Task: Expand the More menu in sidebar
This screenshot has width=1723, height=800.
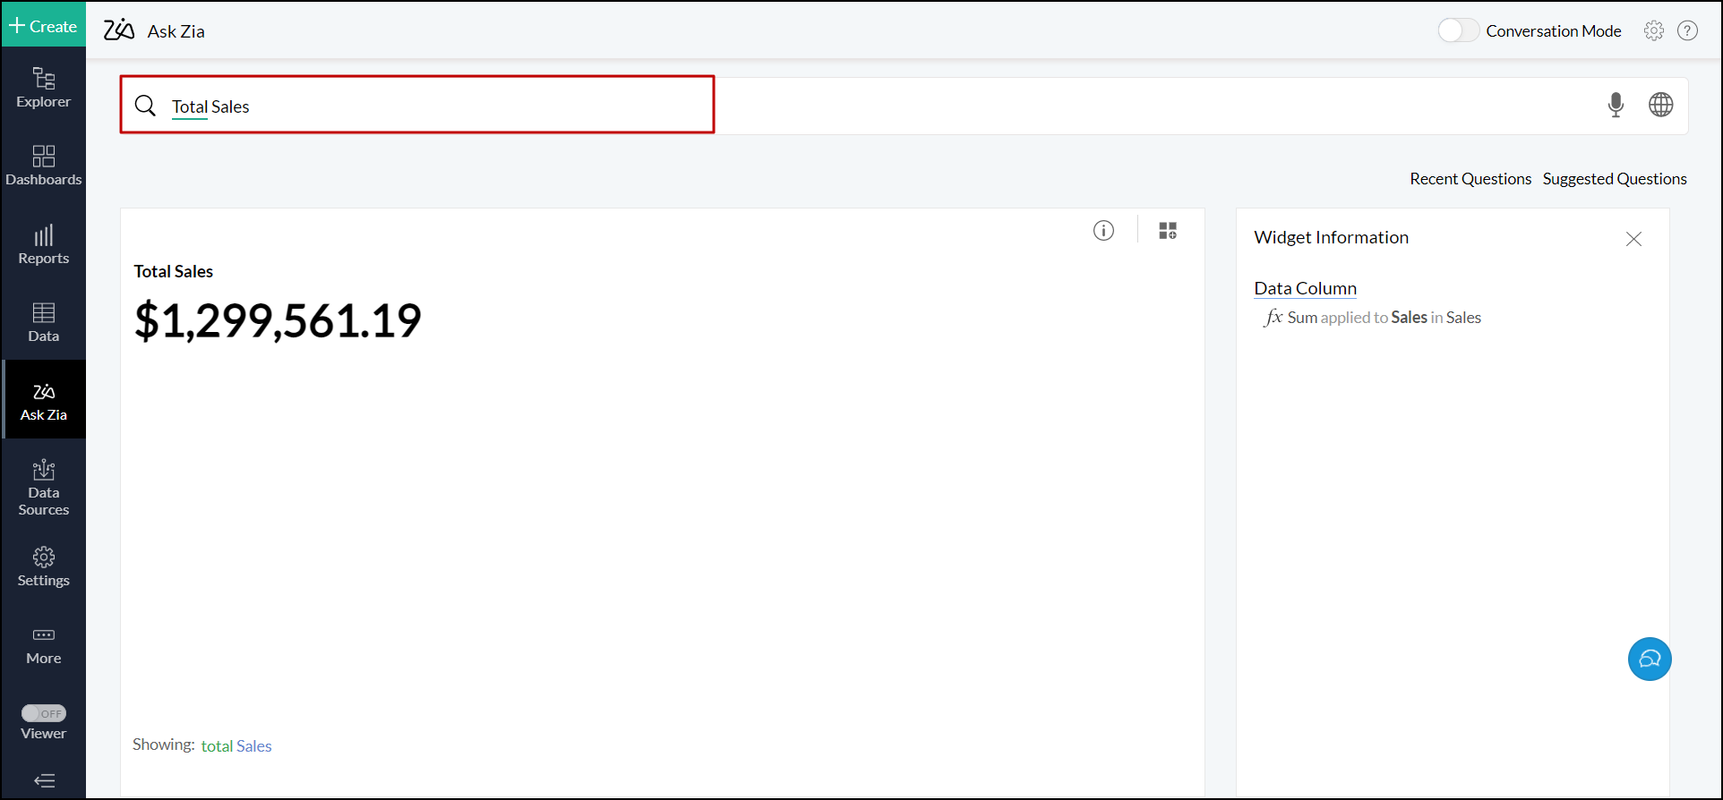Action: pos(44,645)
